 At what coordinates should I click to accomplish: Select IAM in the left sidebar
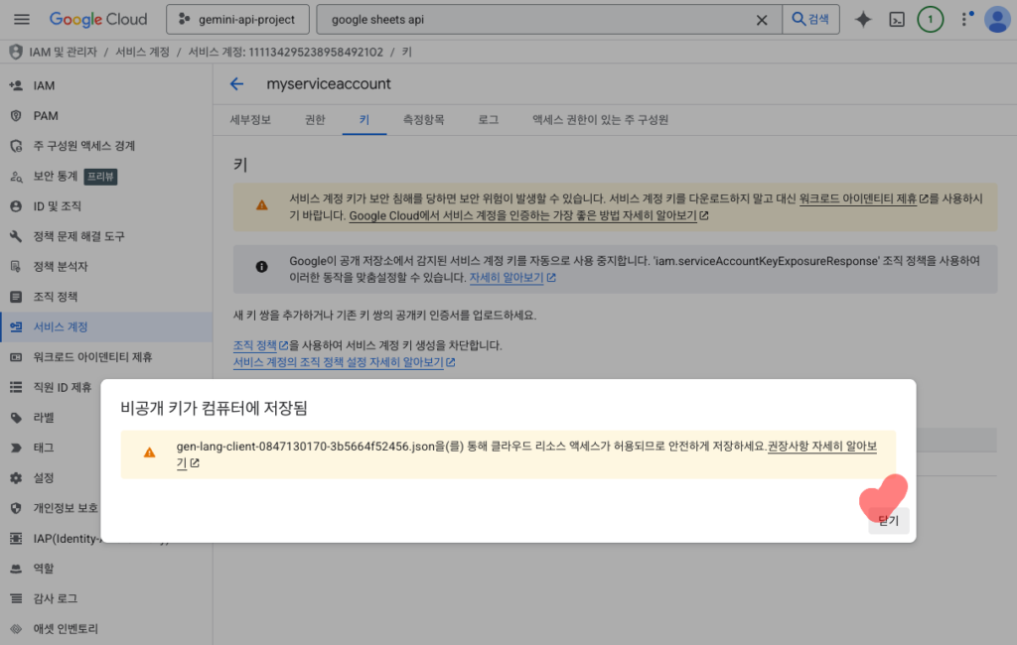click(44, 86)
